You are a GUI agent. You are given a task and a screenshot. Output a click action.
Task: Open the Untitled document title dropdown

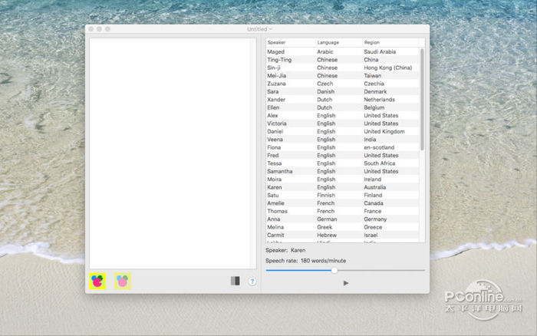pyautogui.click(x=259, y=29)
